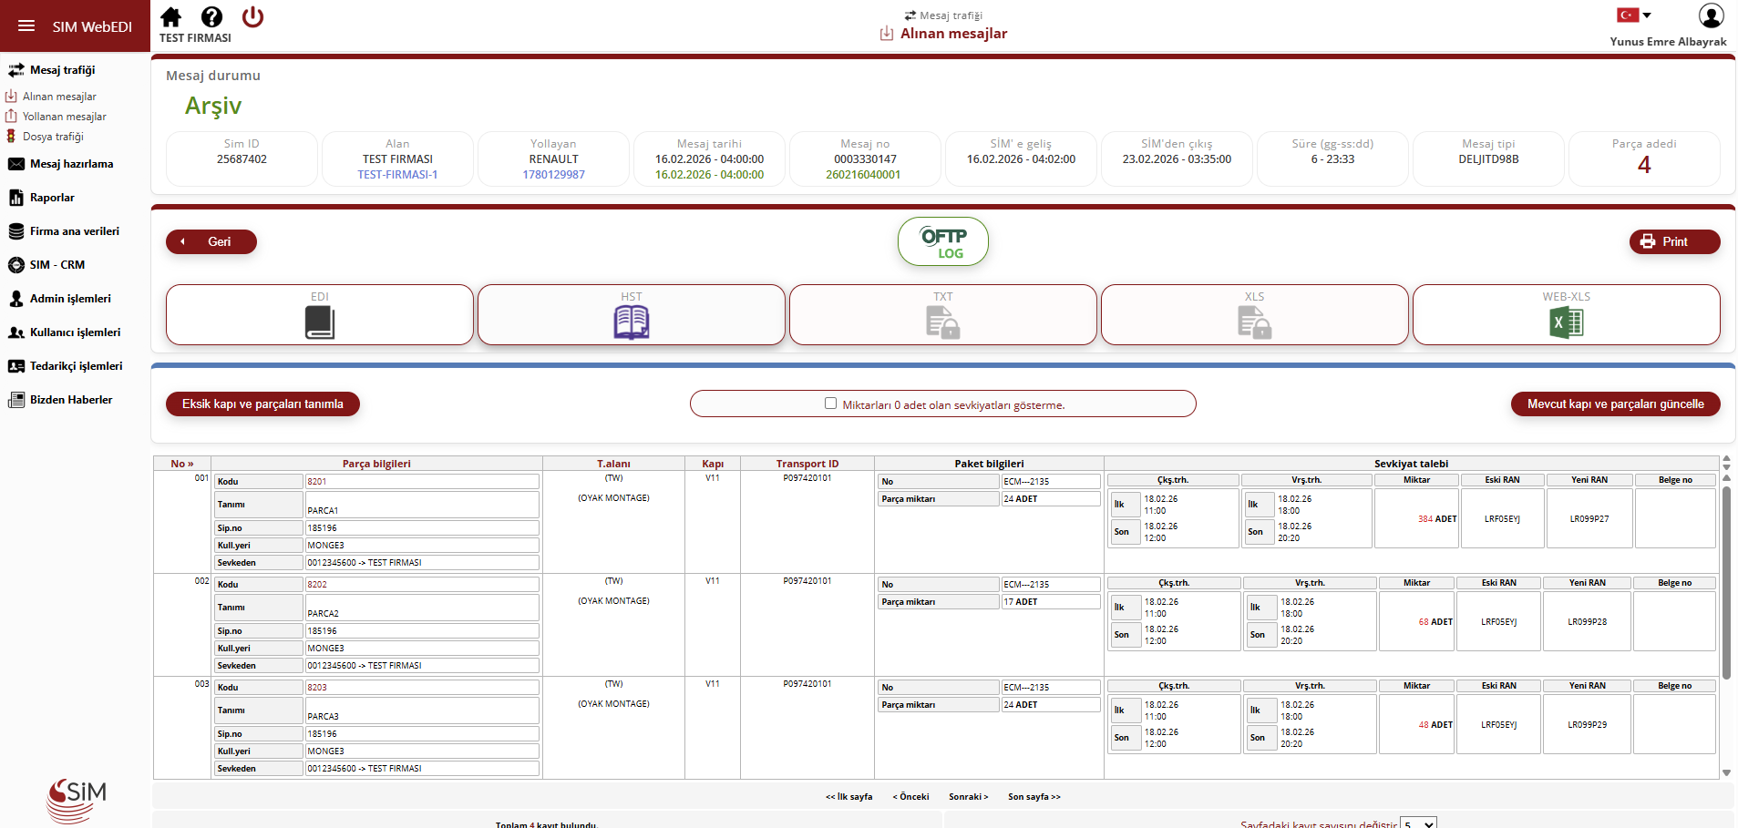
Task: Click the Geri back button
Action: [211, 242]
